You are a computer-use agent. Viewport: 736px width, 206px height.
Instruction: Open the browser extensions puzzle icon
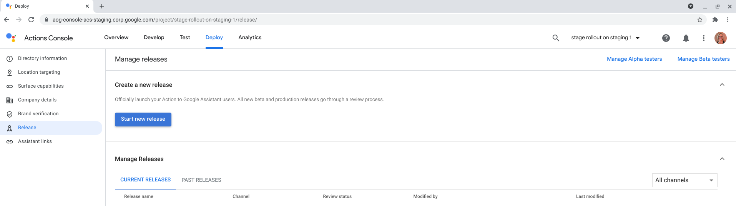(x=715, y=20)
